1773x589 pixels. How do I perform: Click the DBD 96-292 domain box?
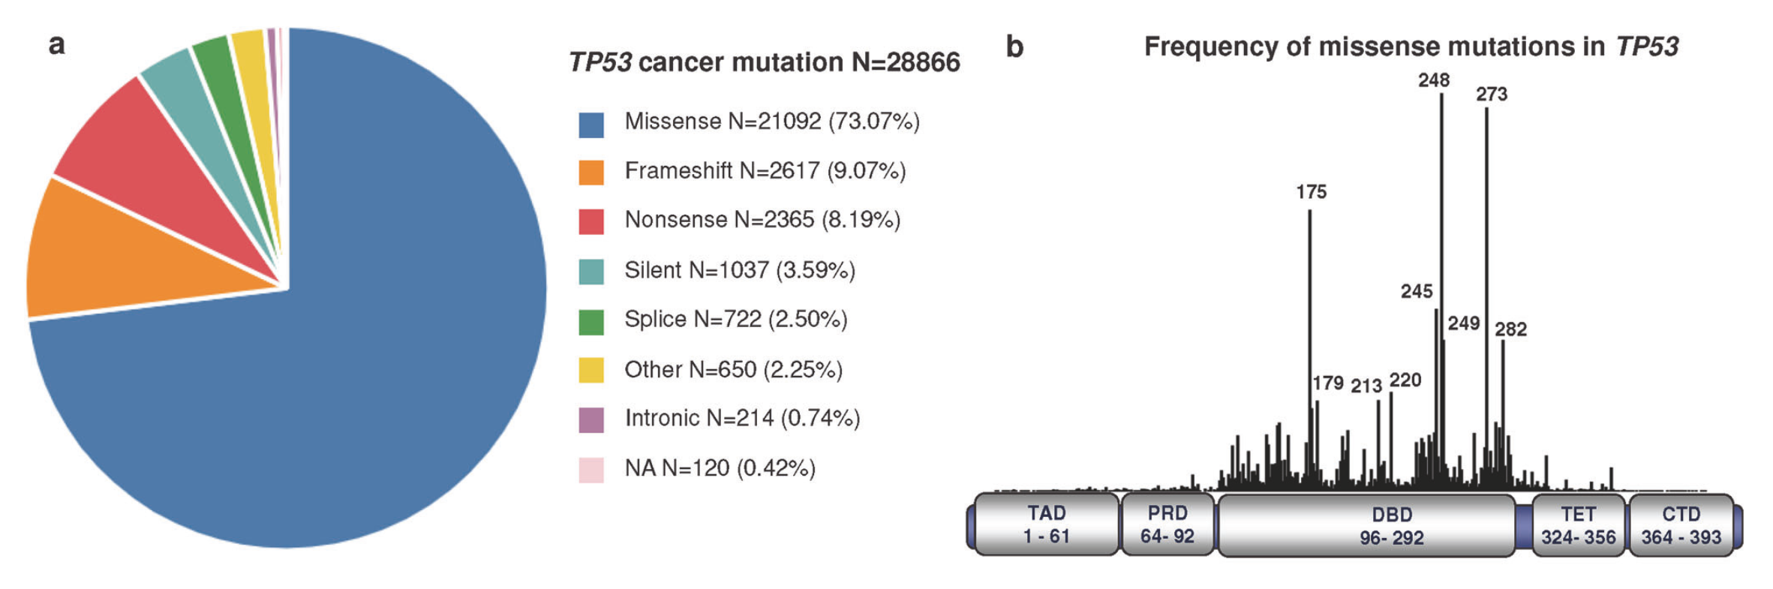pos(1367,525)
